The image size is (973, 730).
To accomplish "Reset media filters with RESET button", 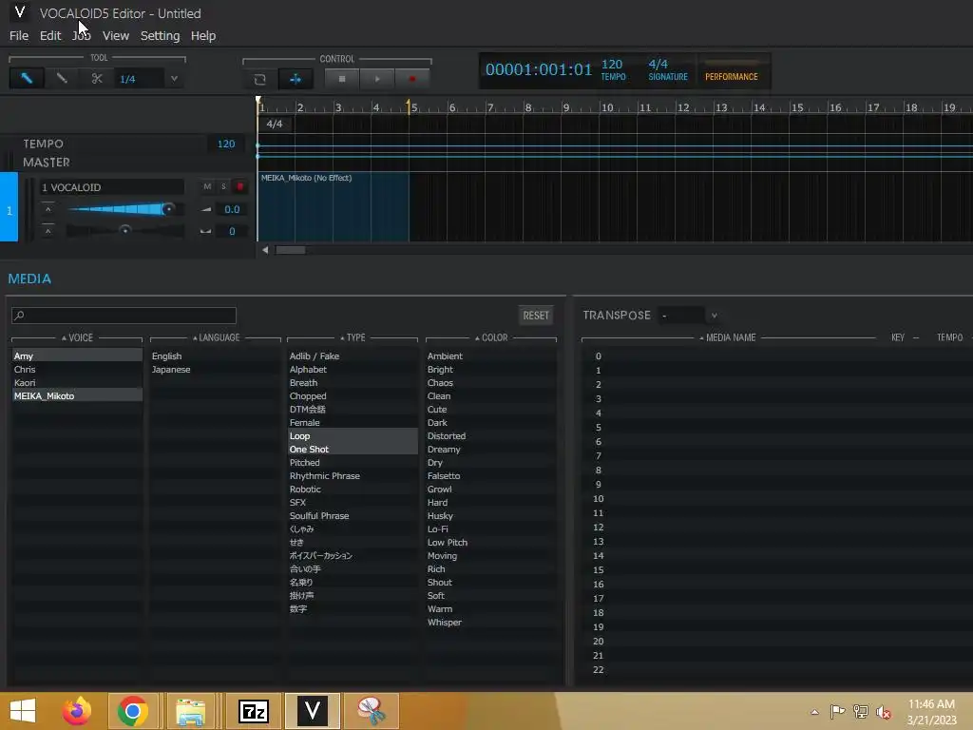I will point(536,316).
